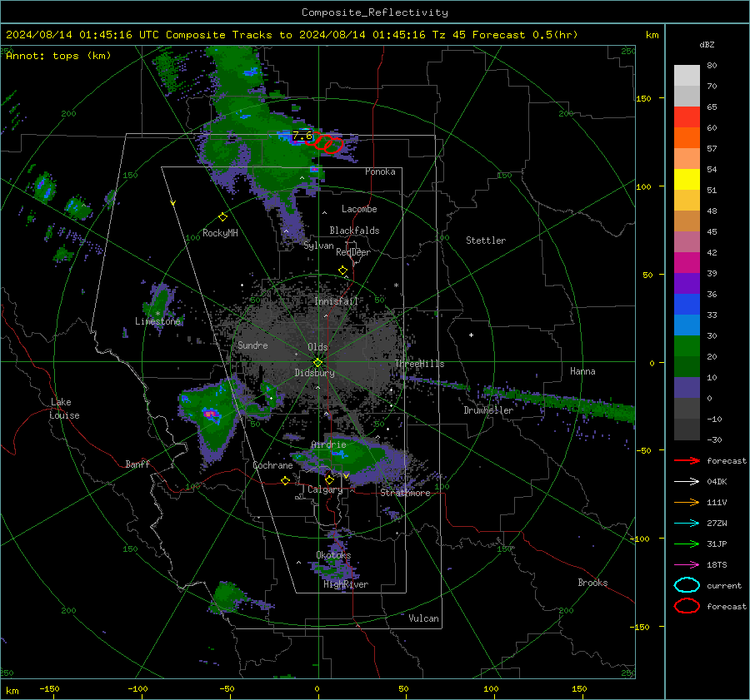This screenshot has width=750, height=700.
Task: Click the HighRiver town label
Action: click(346, 584)
